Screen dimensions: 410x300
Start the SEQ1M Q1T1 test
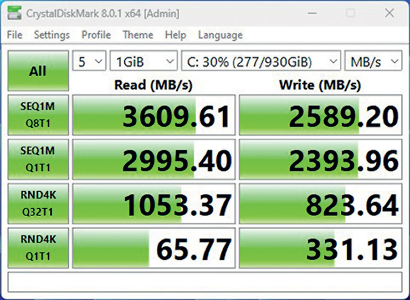38,159
